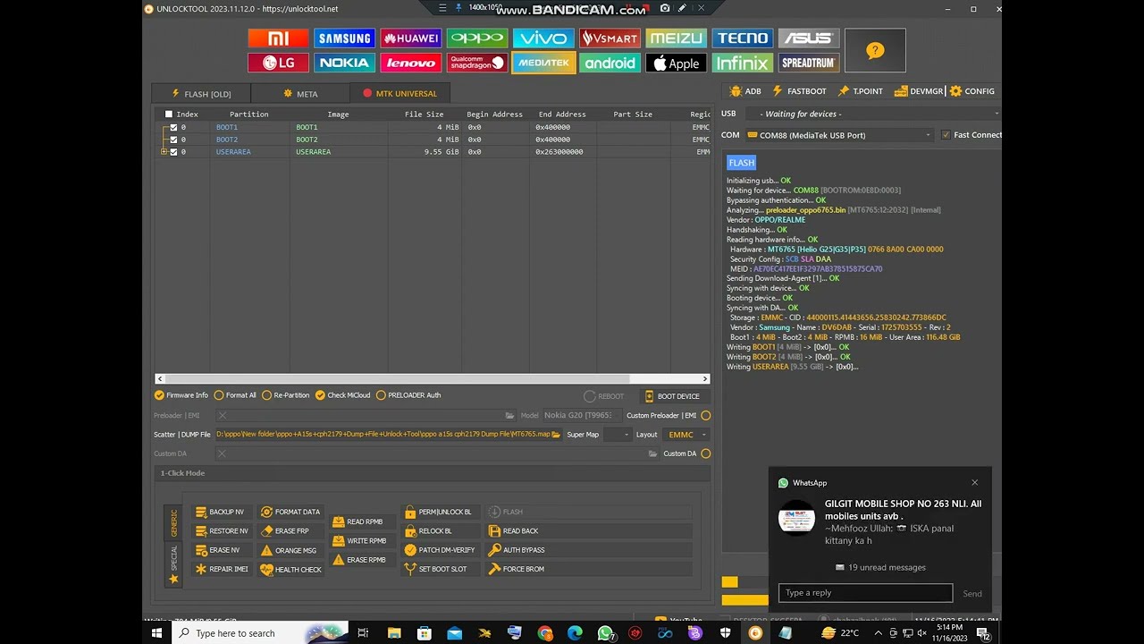Click the partition table horizontal scrollbar

point(433,379)
